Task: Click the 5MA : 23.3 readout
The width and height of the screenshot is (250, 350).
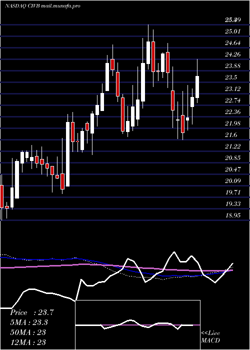Action: click(29, 322)
